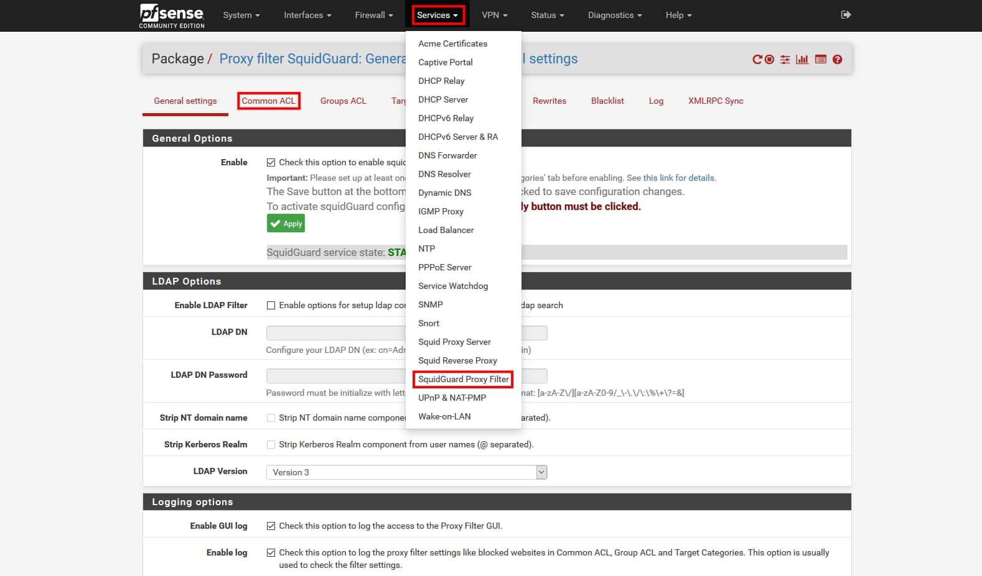Open related settings sliders icon
The image size is (982, 576).
pos(785,60)
